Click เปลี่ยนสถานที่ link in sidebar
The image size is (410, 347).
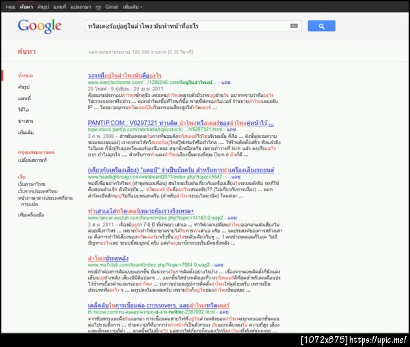pyautogui.click(x=32, y=160)
